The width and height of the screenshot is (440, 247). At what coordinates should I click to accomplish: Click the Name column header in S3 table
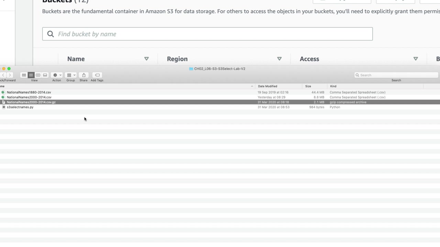coord(76,59)
